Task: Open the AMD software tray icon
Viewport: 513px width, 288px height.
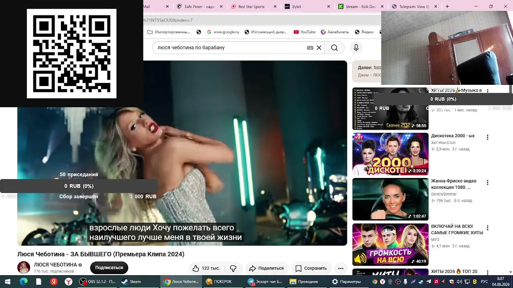Action: coord(436,282)
